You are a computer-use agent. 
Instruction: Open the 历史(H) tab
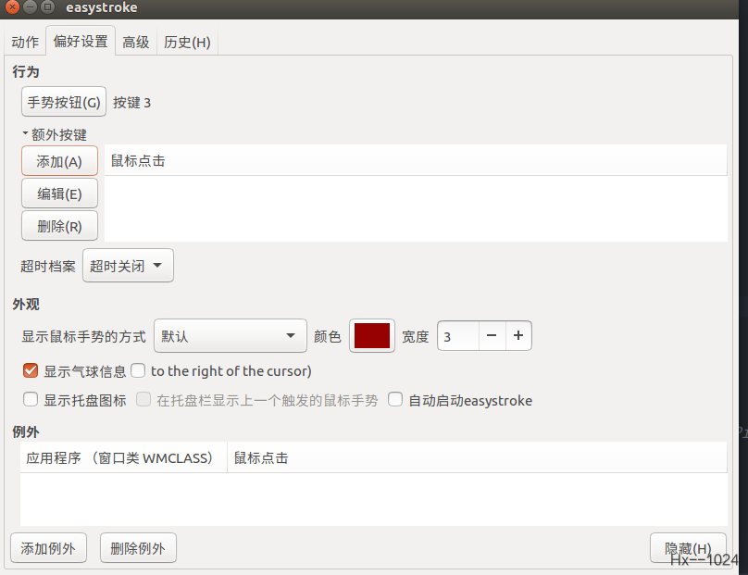coord(187,42)
